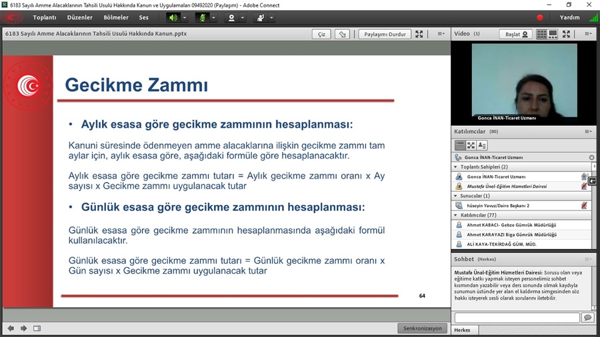Switch video pod to grid layout
Screen dimensions: 600x337
click(541, 34)
